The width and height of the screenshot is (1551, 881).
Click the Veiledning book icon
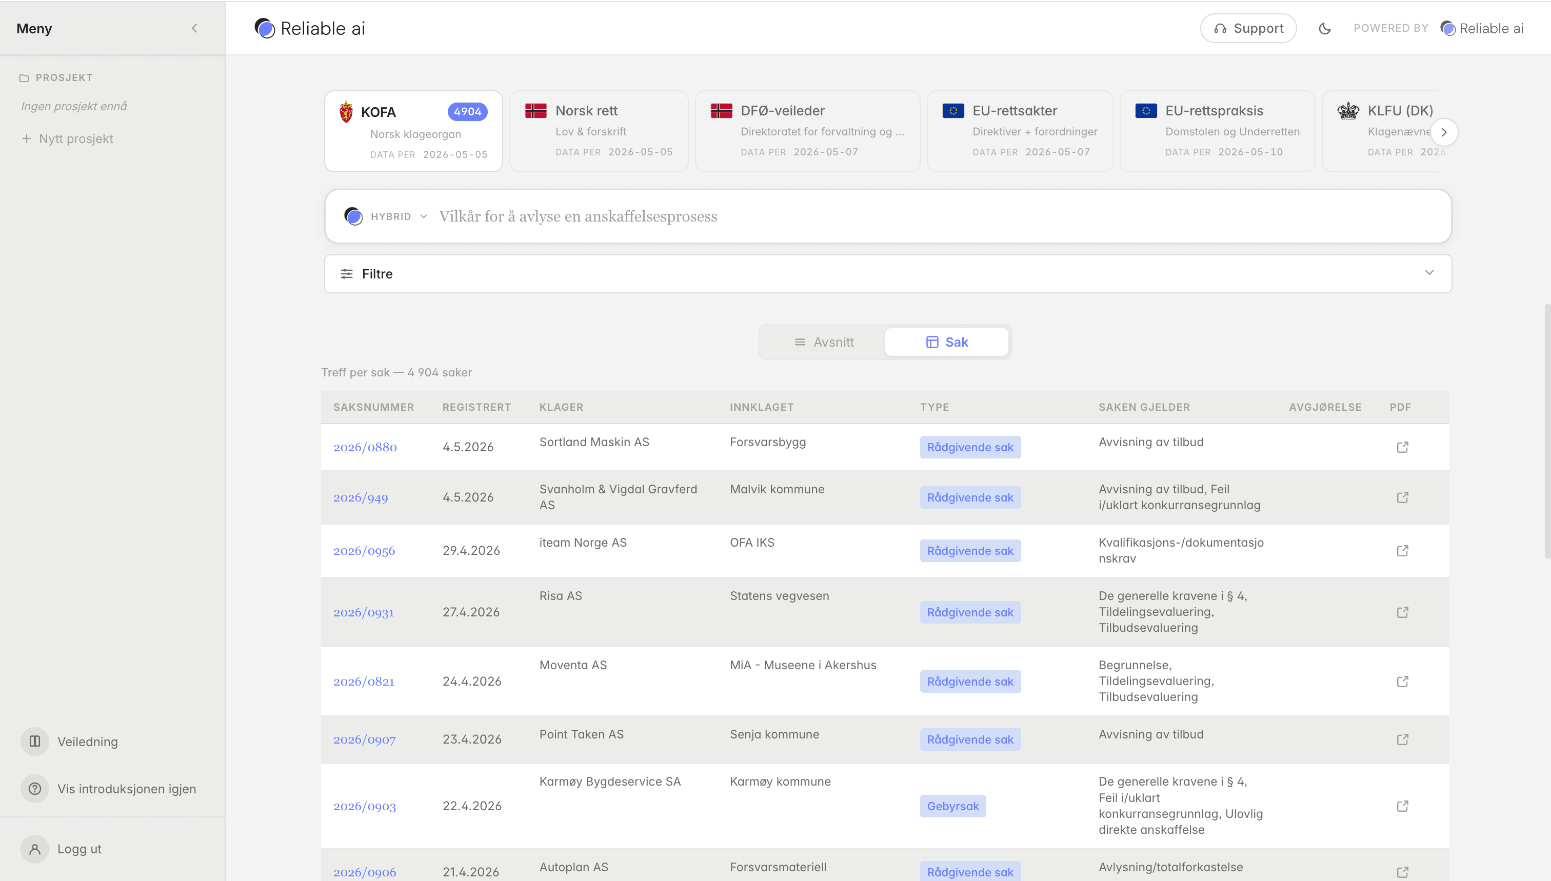click(34, 741)
